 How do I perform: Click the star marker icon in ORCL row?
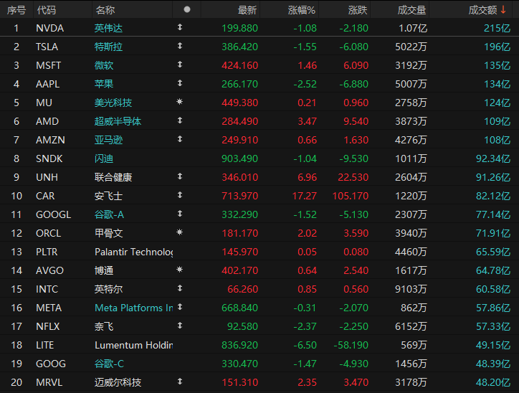[x=180, y=232]
